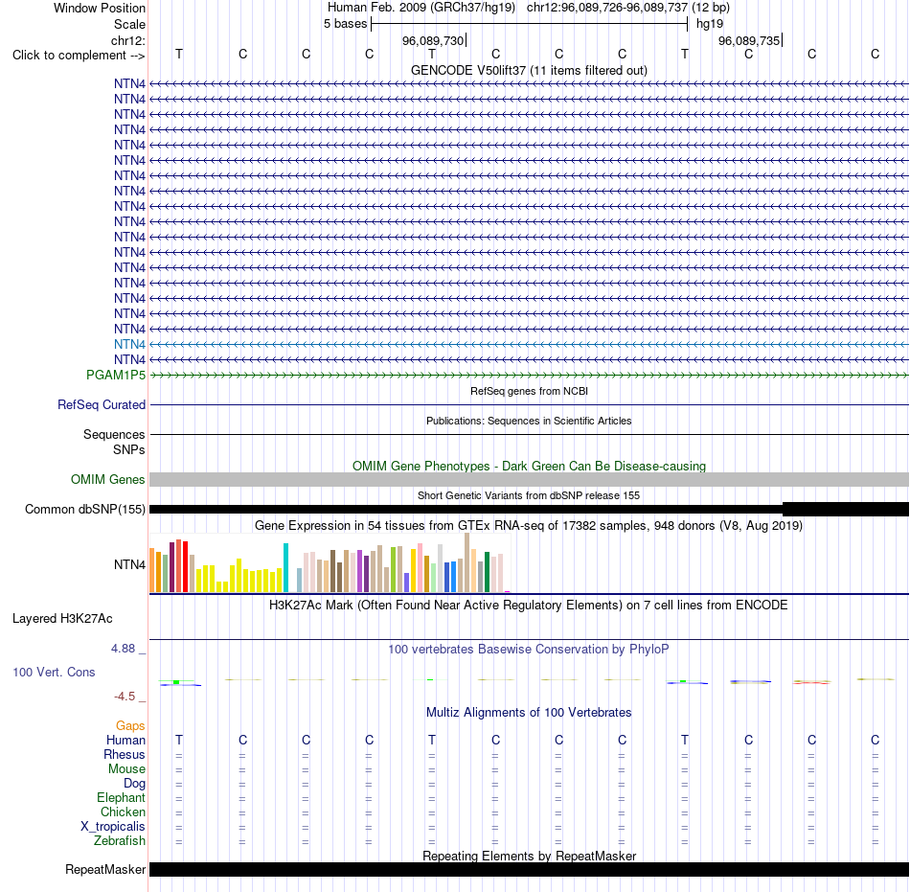Select the Elephant alignment row label
The width and height of the screenshot is (910, 892).
tap(121, 797)
